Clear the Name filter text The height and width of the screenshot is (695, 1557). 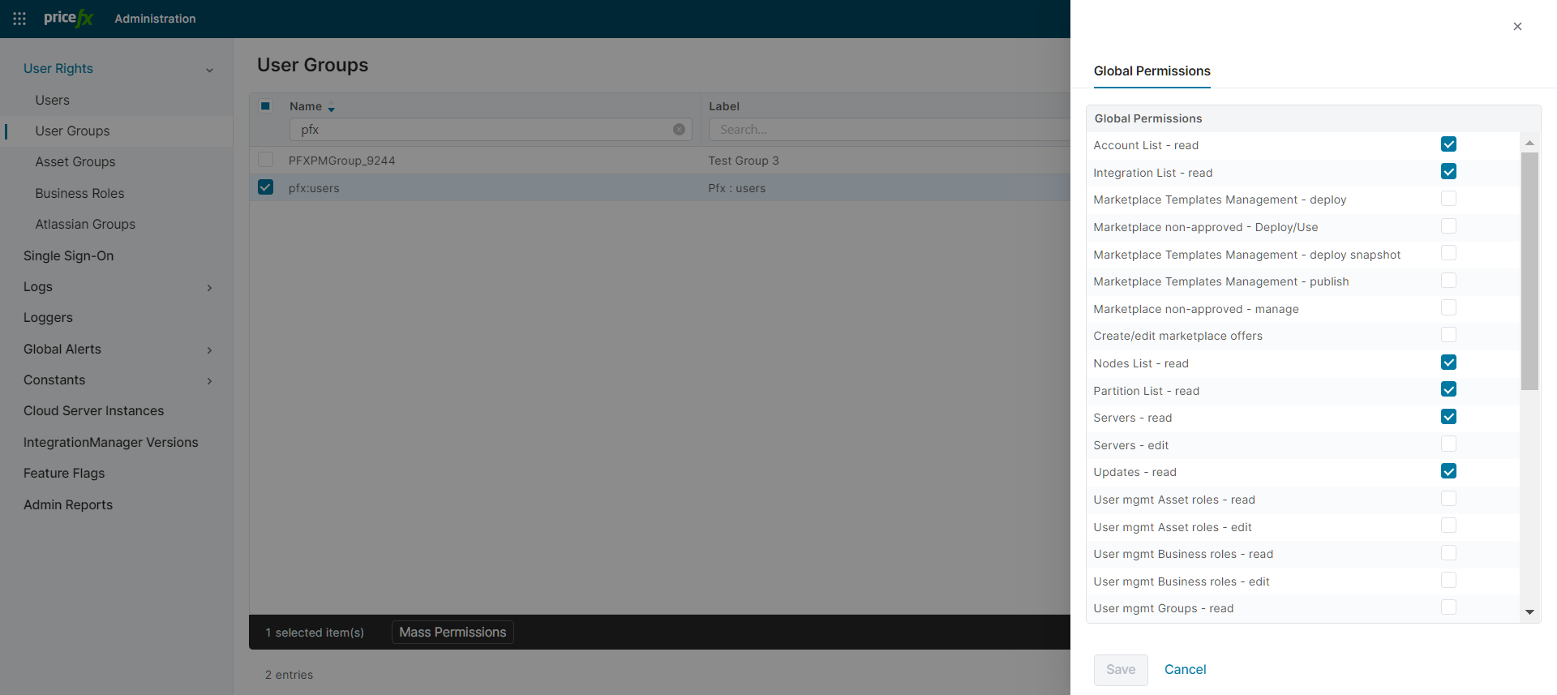point(679,130)
